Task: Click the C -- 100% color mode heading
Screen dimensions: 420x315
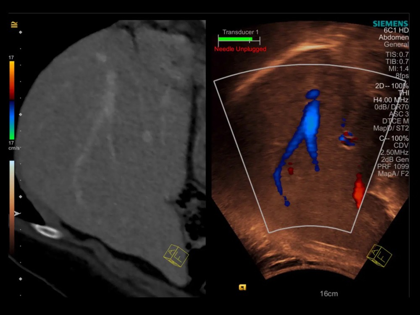Action: coord(394,138)
